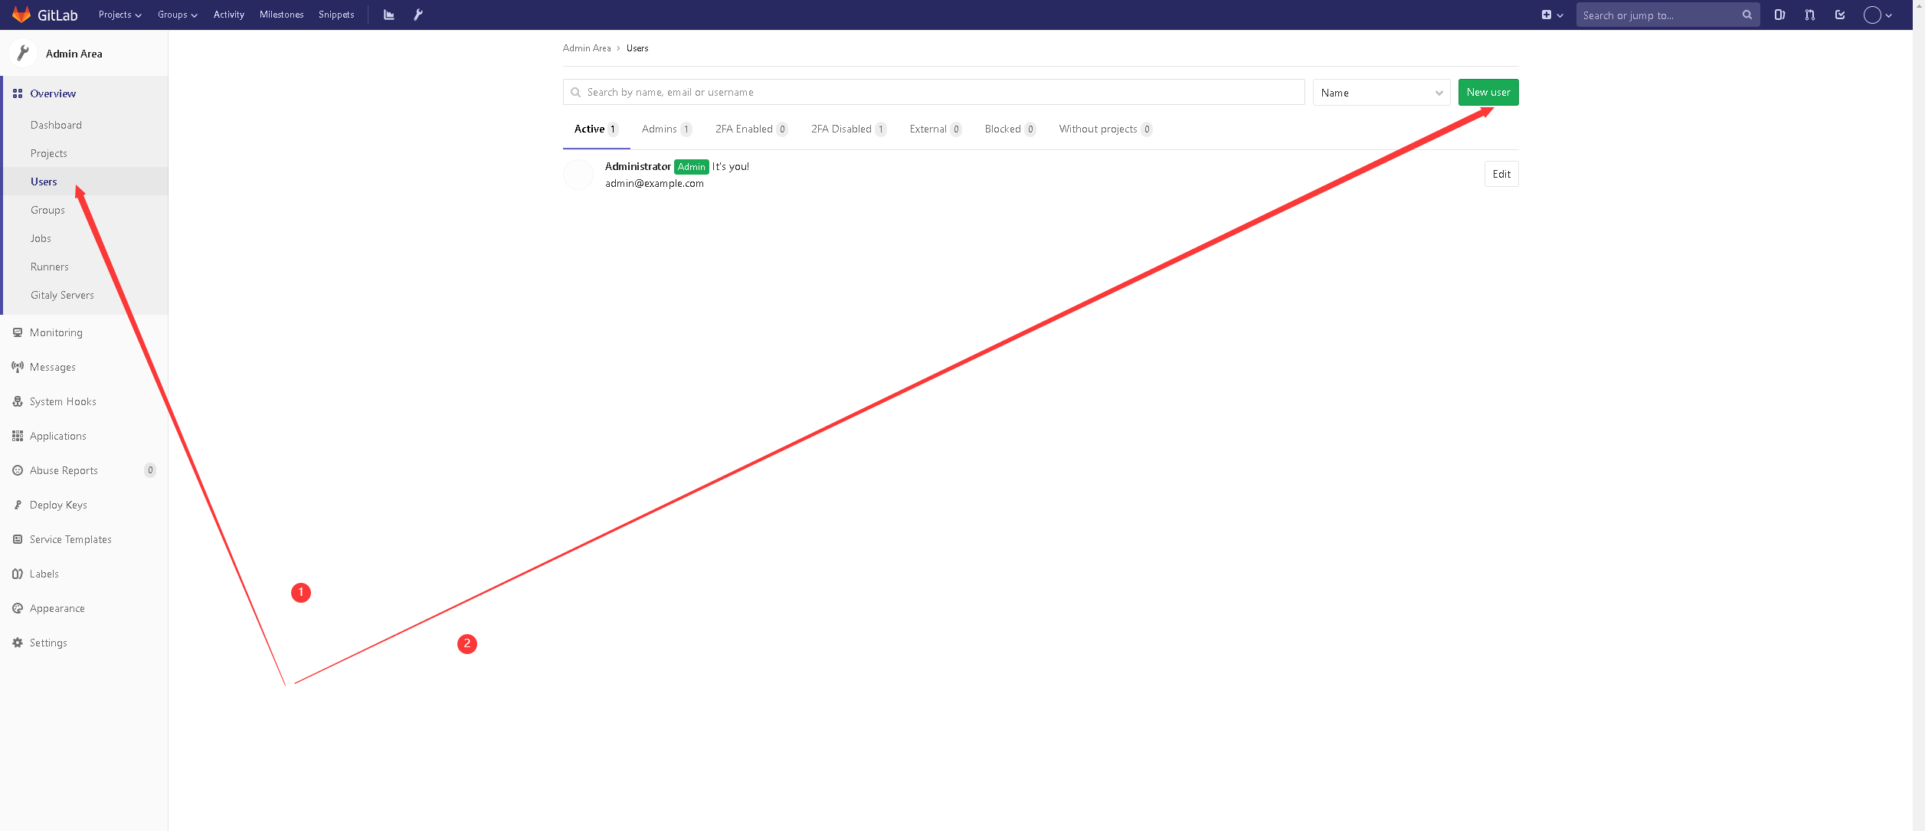This screenshot has width=1925, height=831.
Task: Open Runners in the sidebar
Action: click(x=50, y=267)
